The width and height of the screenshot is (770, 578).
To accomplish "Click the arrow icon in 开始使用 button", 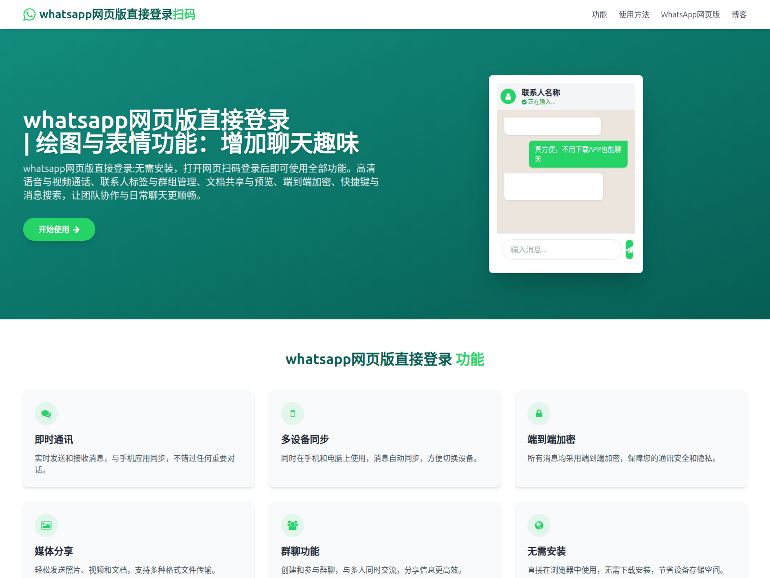I will 77,230.
